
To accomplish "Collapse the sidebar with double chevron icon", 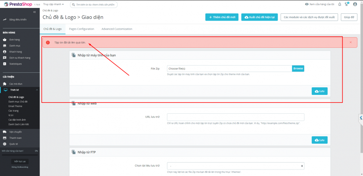I will pos(34,12).
